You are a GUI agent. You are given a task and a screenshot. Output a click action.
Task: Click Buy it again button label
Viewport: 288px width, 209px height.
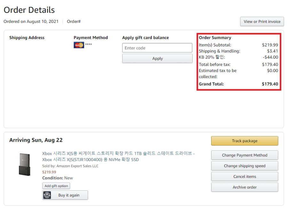[69, 195]
